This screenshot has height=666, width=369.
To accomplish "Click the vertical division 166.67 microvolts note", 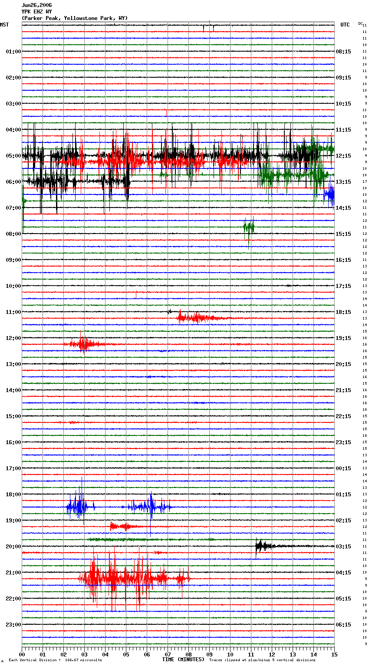I will point(55,660).
